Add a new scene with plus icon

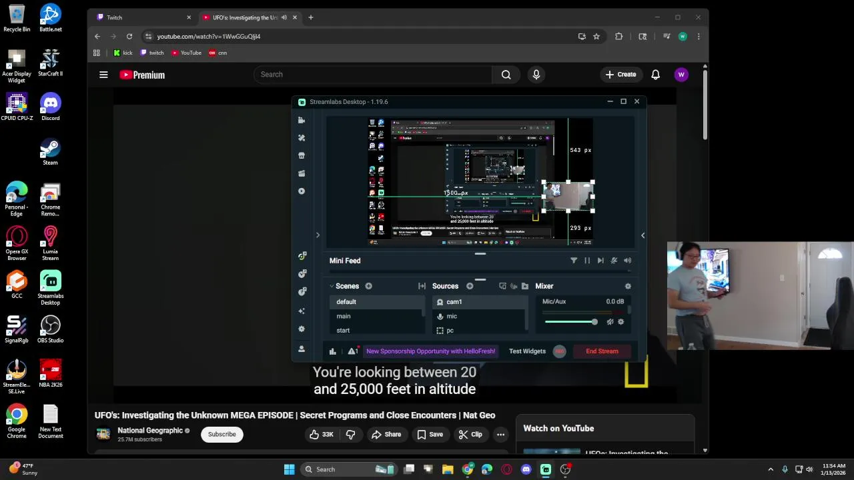coord(368,286)
